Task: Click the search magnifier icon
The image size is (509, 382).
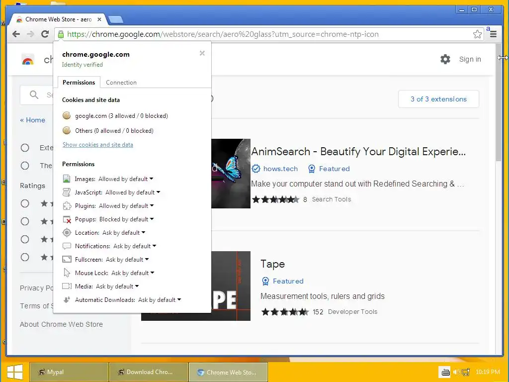Action: (x=34, y=95)
